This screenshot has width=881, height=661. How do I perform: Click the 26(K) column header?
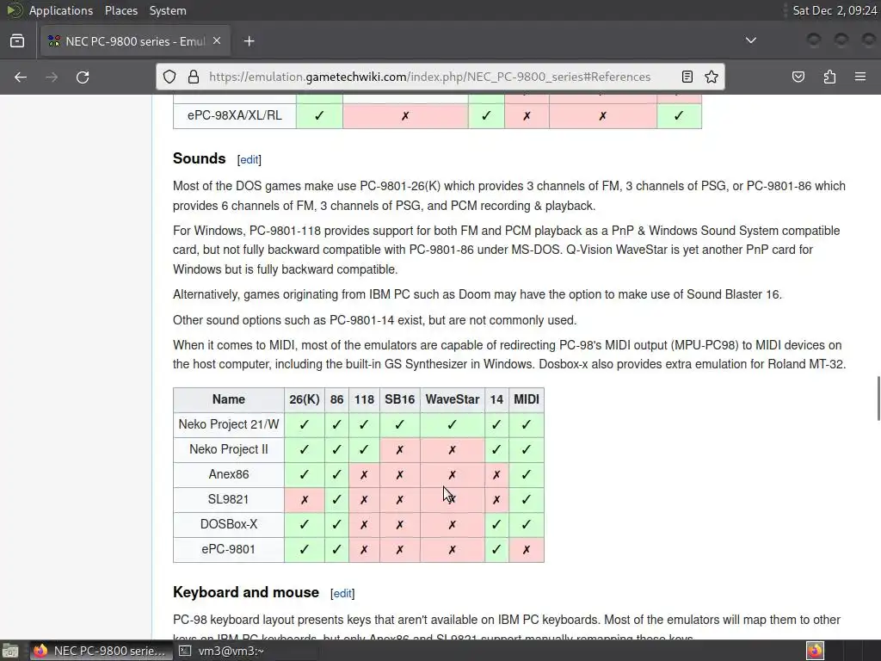(x=304, y=399)
